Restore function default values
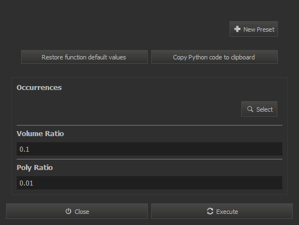Image resolution: width=299 pixels, height=225 pixels. point(84,57)
